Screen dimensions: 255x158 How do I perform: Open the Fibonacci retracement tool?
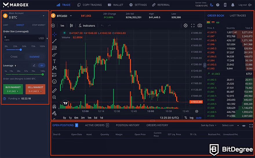coord(54,48)
